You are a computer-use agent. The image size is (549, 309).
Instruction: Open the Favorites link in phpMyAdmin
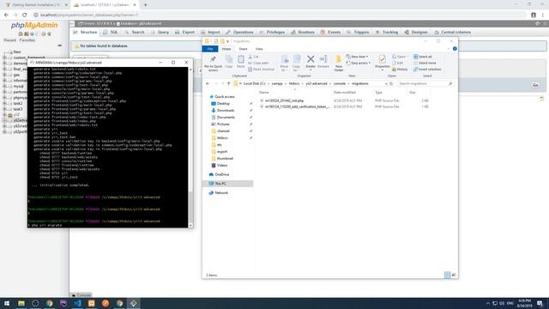coord(27,40)
